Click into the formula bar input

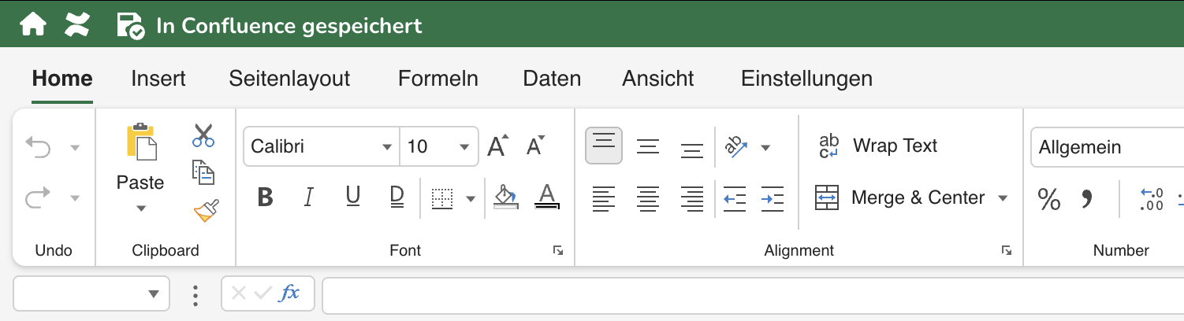tap(749, 294)
